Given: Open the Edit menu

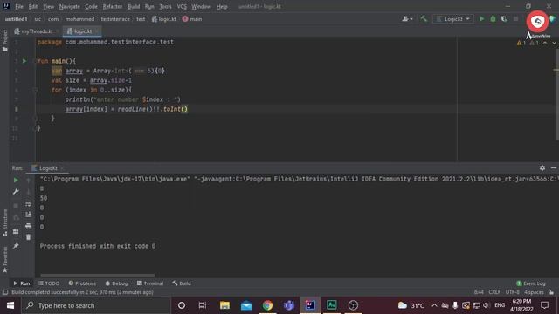Looking at the screenshot, I should click(x=33, y=6).
